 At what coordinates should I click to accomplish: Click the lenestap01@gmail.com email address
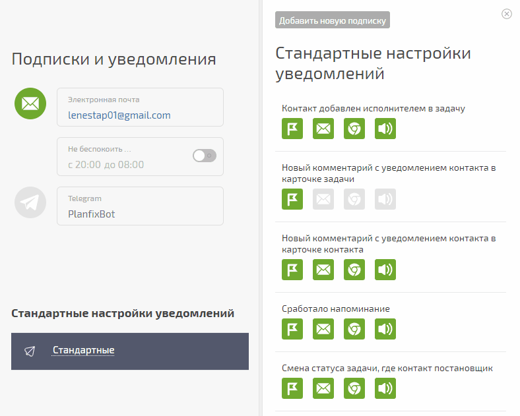(119, 115)
